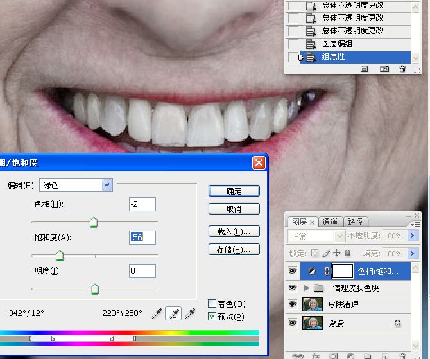Screen dimensions: 430x359
Task: Click the 明度 value field
Action: (142, 271)
